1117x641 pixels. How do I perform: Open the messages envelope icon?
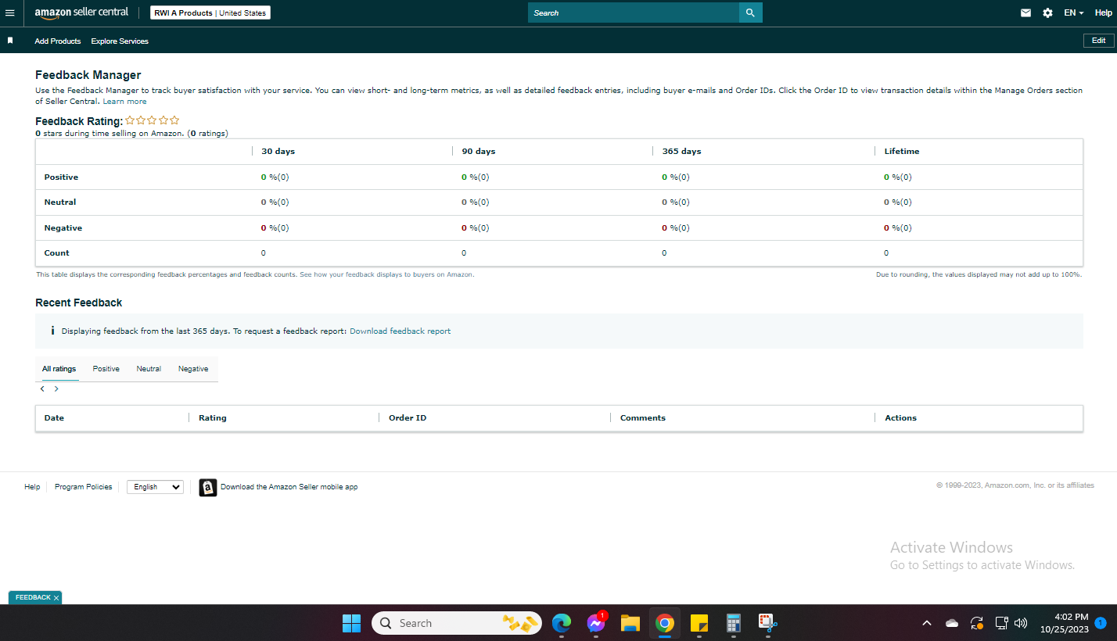coord(1025,13)
